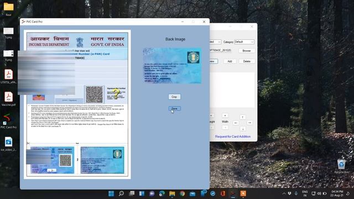Select the Back Image preview thumbnail
The height and width of the screenshot is (199, 354).
(x=172, y=66)
